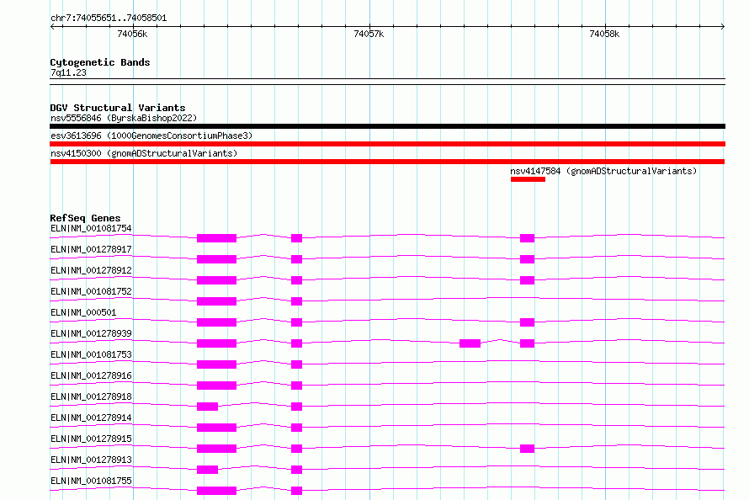Click the red nsv4150300 variant bar
Image resolution: width=749 pixels, height=500 pixels.
387,162
